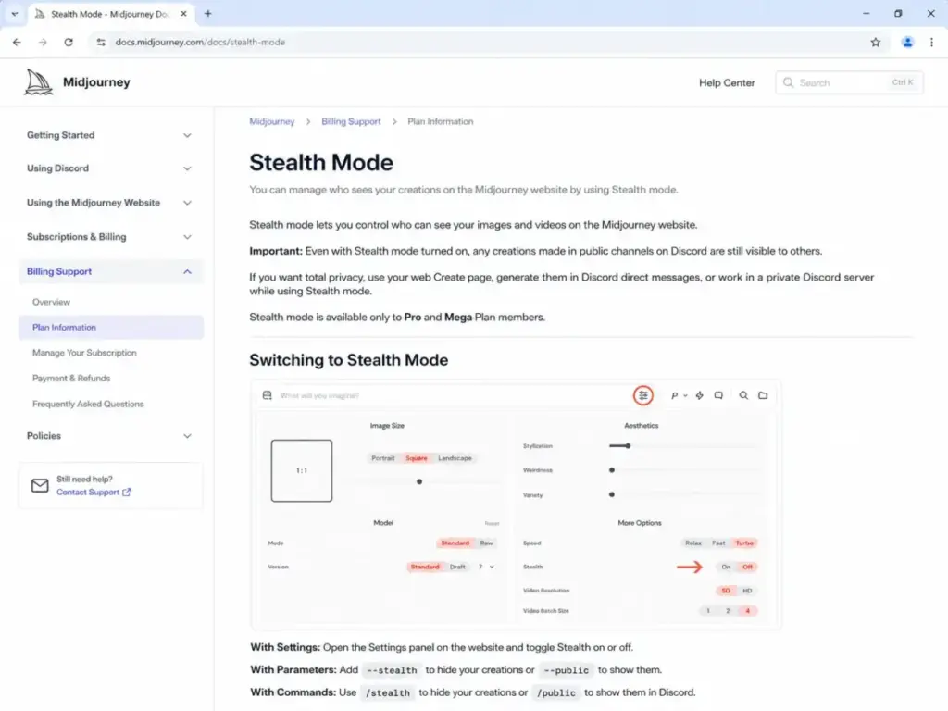The image size is (948, 711).
Task: Click into the docs Search field
Action: click(x=850, y=82)
